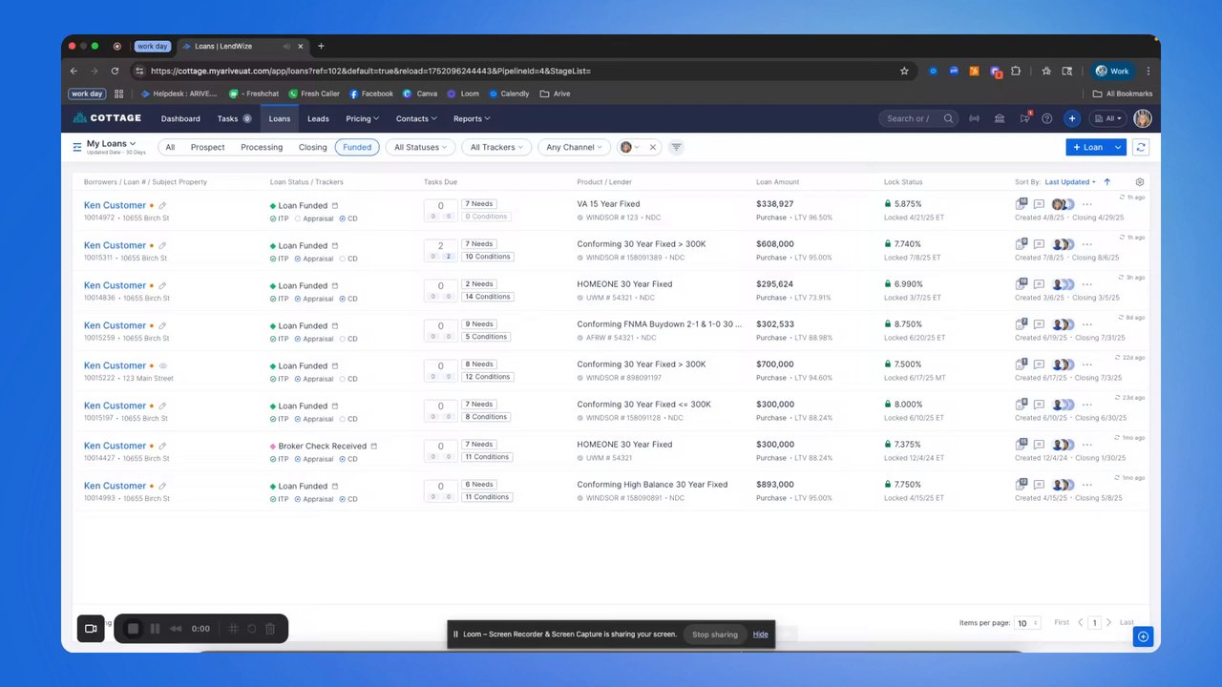Open more options for loan closing 3/5/25

[x=1087, y=284]
